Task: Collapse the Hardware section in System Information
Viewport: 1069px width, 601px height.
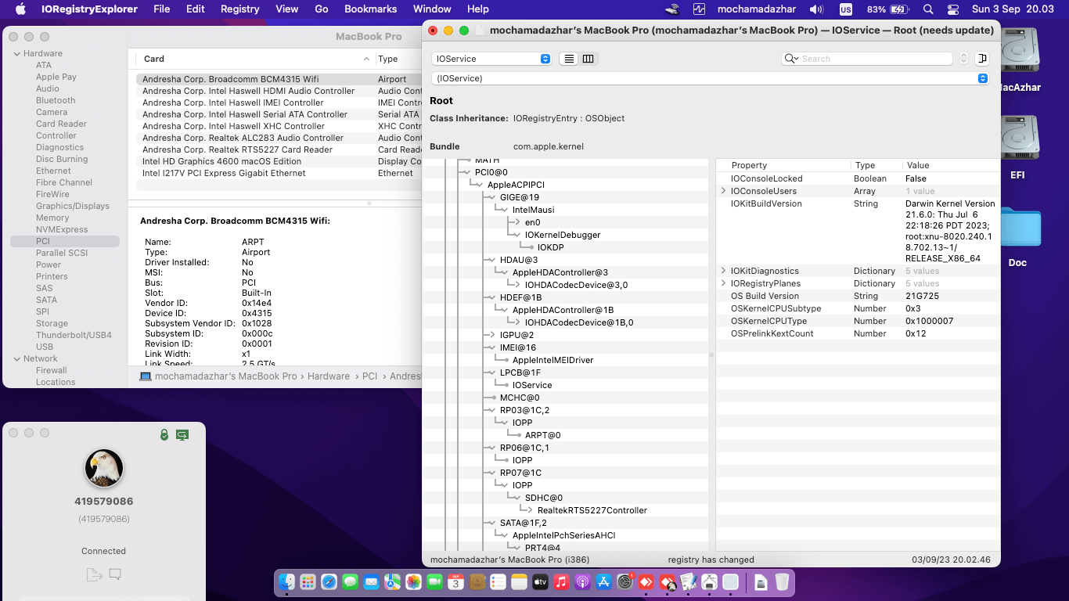Action: click(17, 53)
